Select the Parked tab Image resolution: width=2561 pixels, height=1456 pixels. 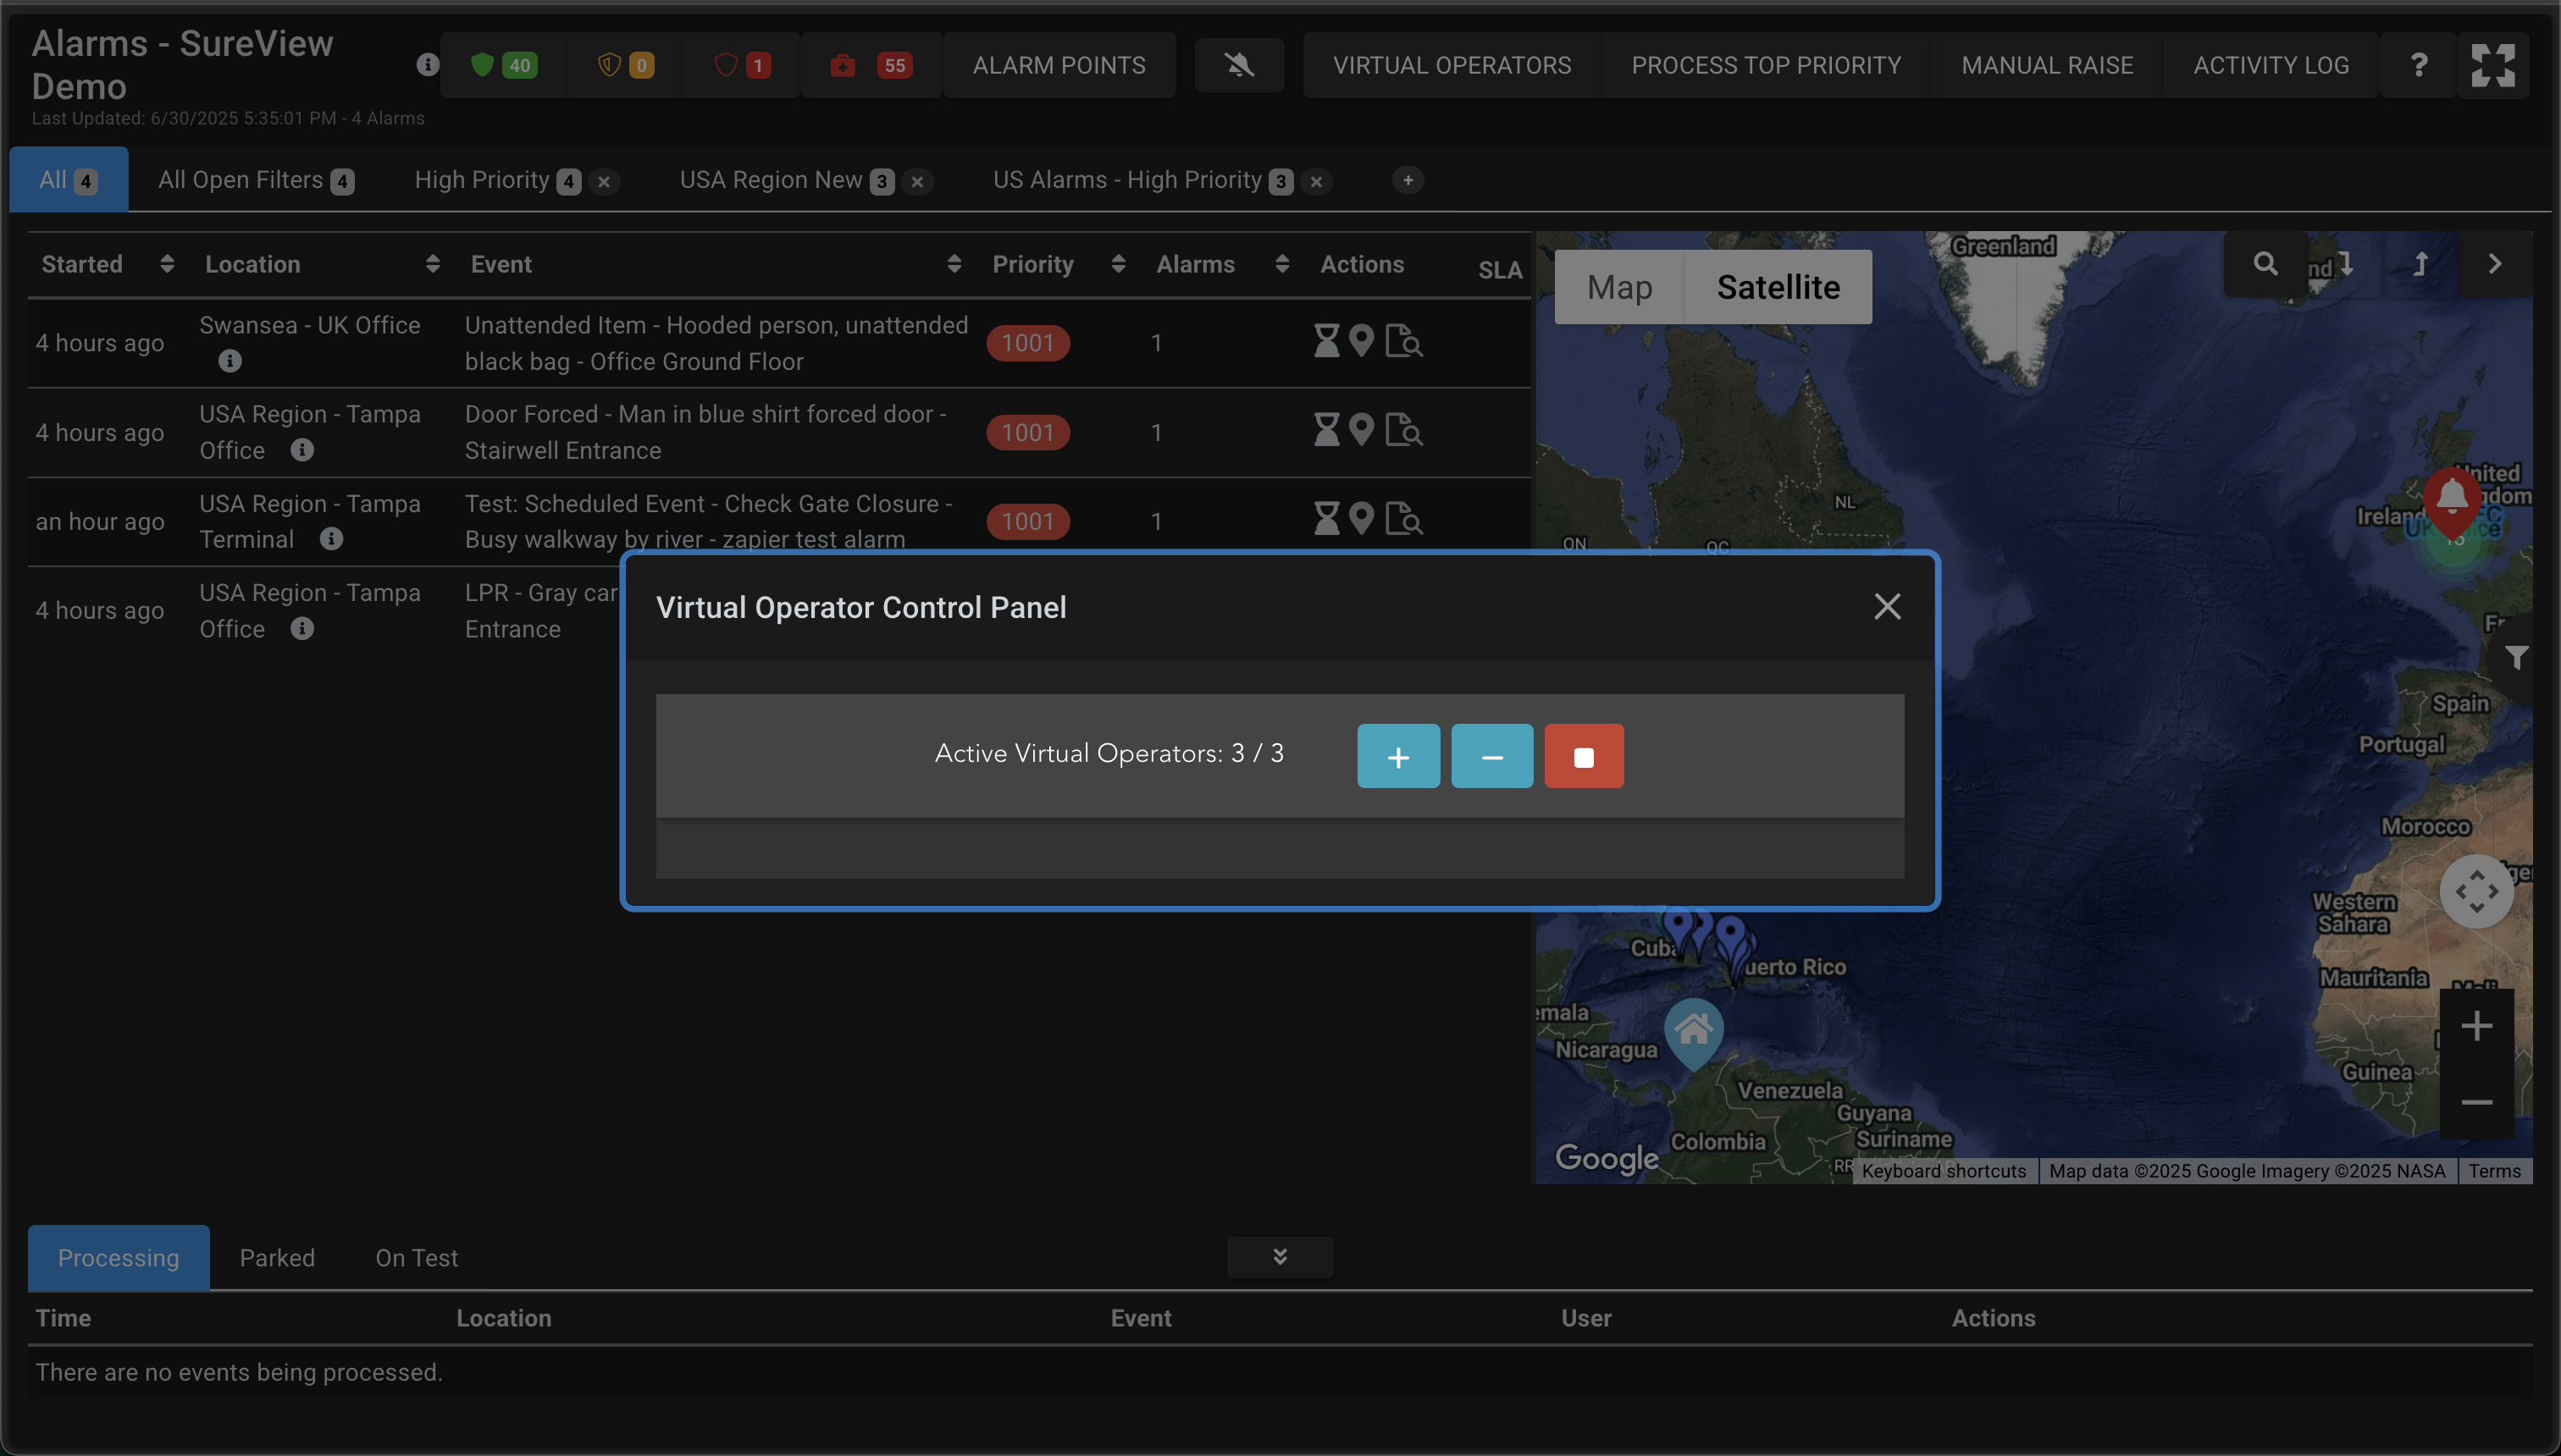(x=277, y=1258)
